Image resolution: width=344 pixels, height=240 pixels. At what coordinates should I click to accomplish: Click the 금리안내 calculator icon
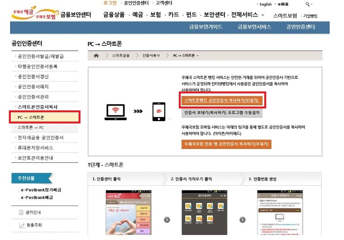click(21, 212)
